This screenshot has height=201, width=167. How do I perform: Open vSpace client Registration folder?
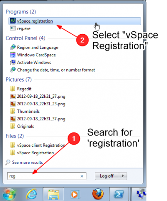point(41,145)
